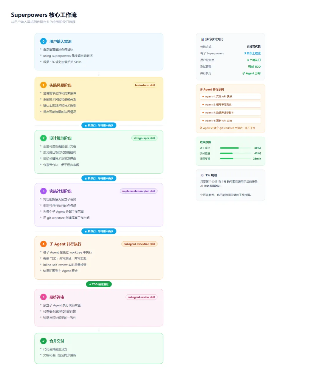The height and width of the screenshot is (375, 322).
Task: Click the 25min value in 效果数据
Action: click(257, 159)
